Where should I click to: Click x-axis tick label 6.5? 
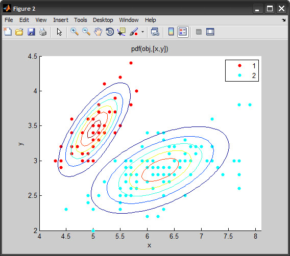pos(174,237)
